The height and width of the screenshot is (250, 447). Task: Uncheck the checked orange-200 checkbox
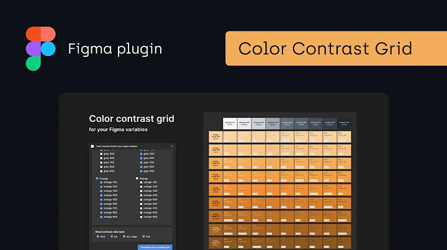[101, 187]
